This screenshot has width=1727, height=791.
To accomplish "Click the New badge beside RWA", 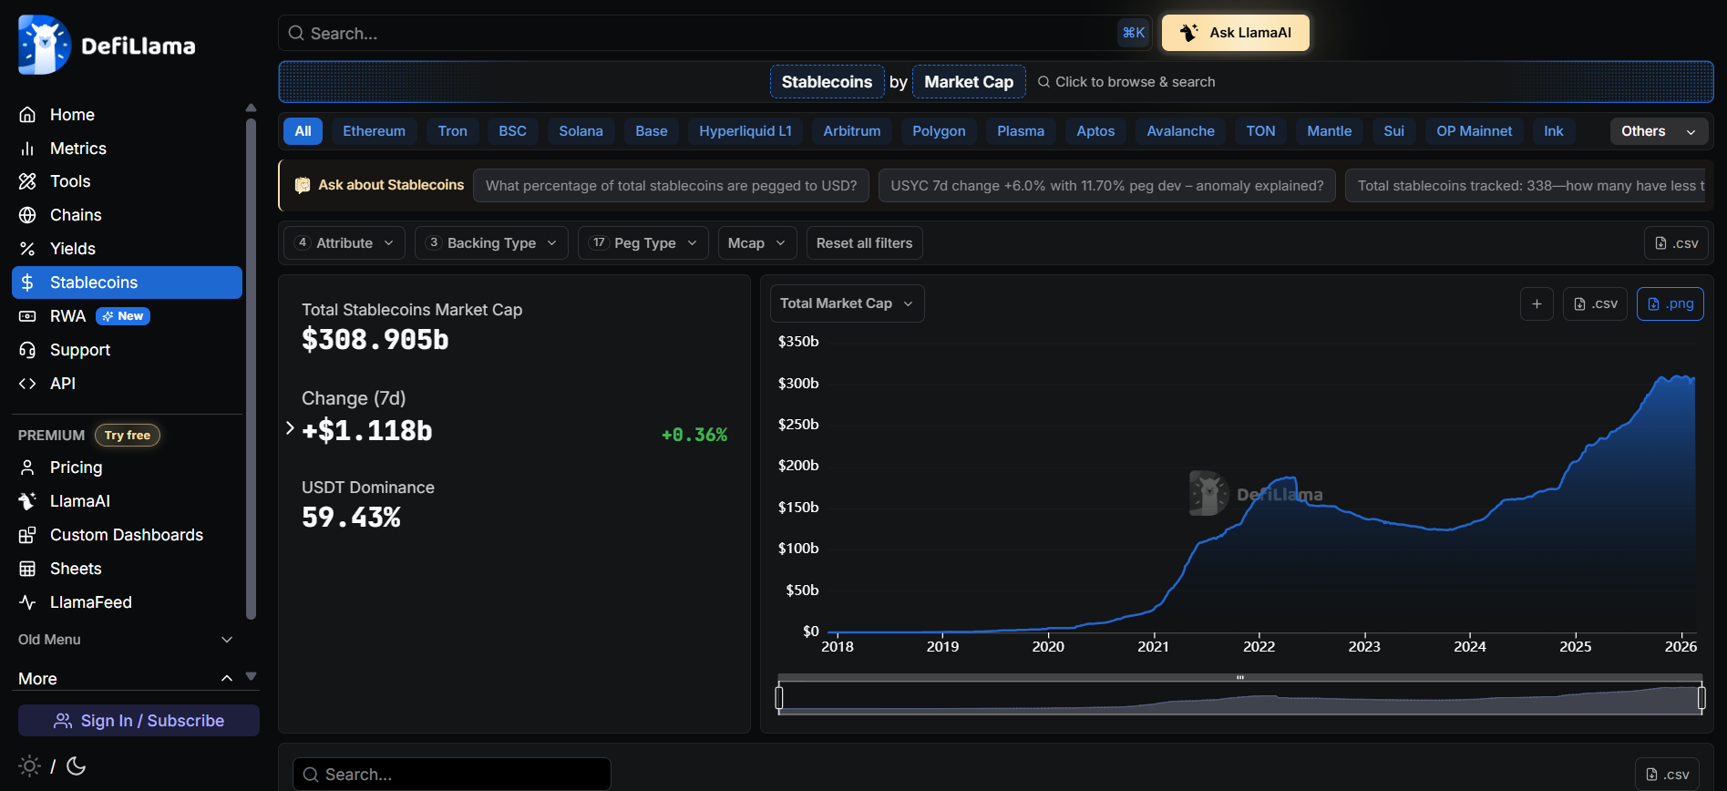I will point(123,316).
